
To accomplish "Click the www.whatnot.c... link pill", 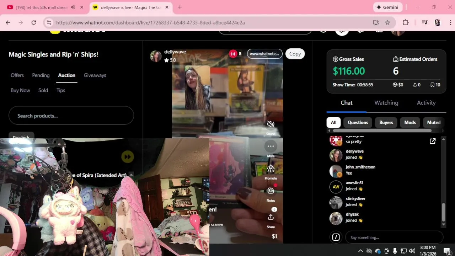I will 265,54.
